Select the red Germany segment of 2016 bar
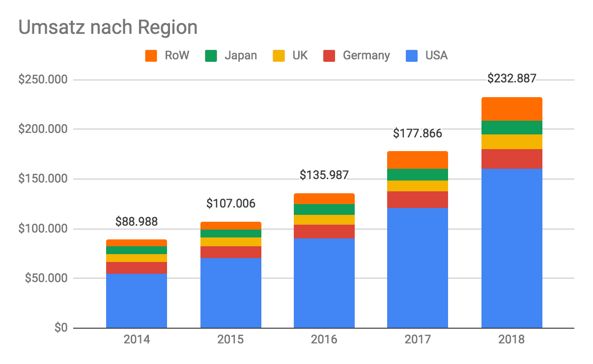 324,232
